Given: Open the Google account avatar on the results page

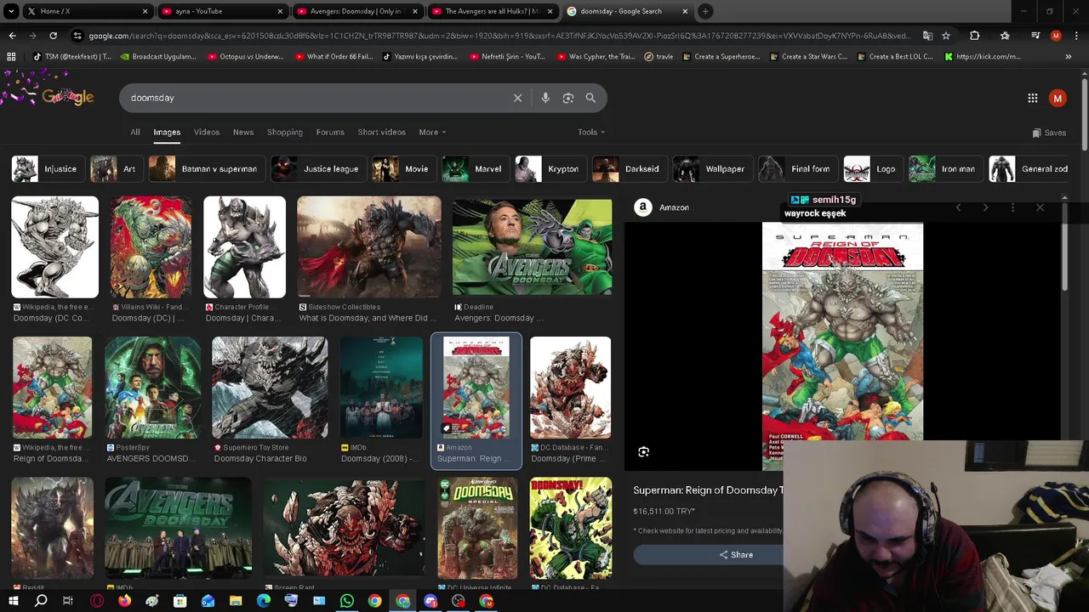Looking at the screenshot, I should click(1058, 98).
